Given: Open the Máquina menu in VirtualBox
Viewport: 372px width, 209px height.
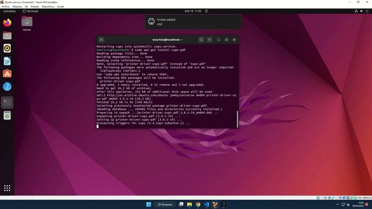Looking at the screenshot, I should pyautogui.click(x=17, y=6).
